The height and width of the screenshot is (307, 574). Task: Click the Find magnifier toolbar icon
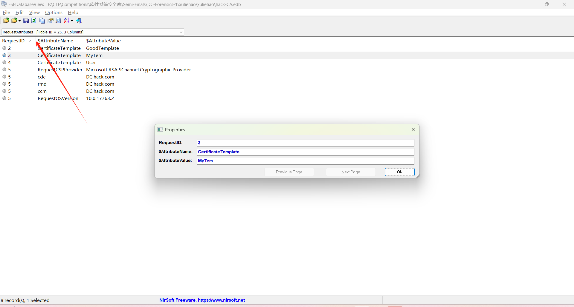(58, 21)
